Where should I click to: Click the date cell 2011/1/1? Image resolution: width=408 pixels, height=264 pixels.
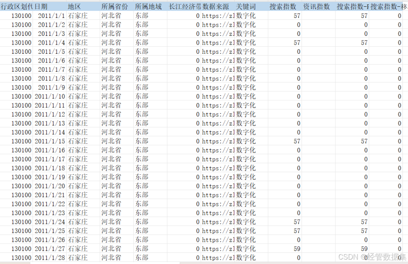tap(50, 16)
